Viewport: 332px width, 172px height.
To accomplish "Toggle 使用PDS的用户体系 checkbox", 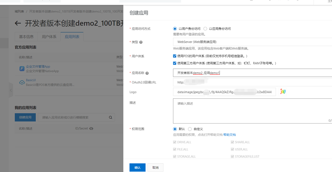I will (175, 56).
